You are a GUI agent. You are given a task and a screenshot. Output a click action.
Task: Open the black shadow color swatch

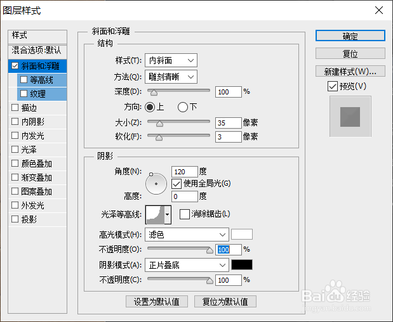pos(242,265)
